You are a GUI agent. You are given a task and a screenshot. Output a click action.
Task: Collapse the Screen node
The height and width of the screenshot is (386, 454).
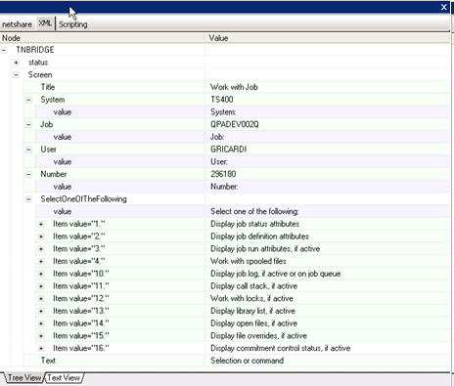point(16,75)
